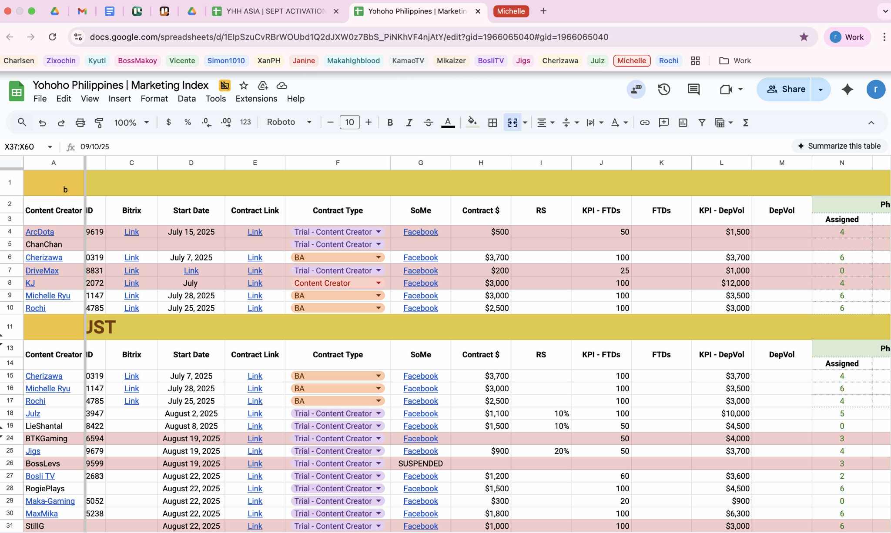This screenshot has height=533, width=891.
Task: Reload the browser page
Action: pyautogui.click(x=53, y=37)
